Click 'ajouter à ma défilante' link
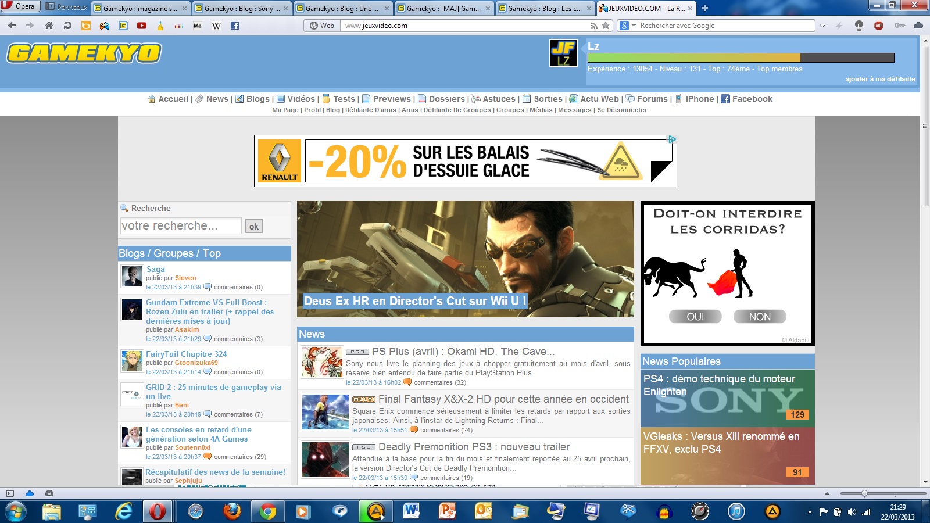This screenshot has width=930, height=523. 880,79
